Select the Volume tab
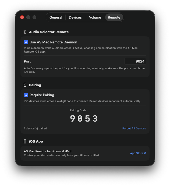The height and width of the screenshot is (186, 170). click(x=95, y=18)
